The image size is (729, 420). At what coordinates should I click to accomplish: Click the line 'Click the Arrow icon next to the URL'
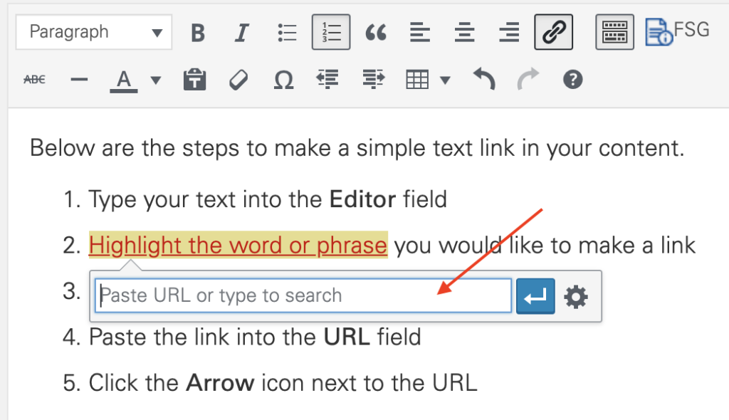point(283,383)
